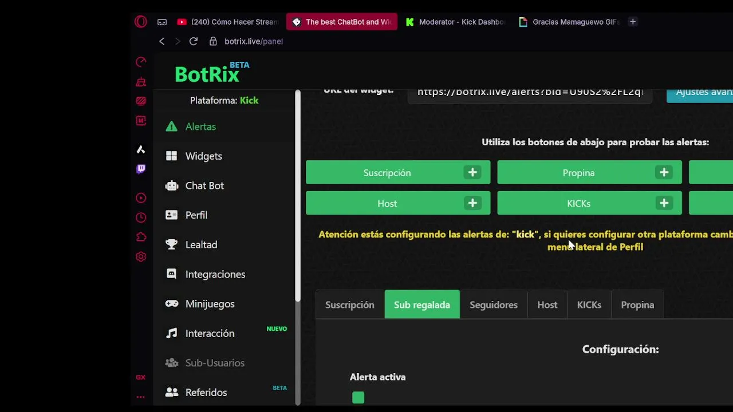This screenshot has height=412, width=733.
Task: Toggle the Alerta activa green checkbox
Action: click(358, 398)
